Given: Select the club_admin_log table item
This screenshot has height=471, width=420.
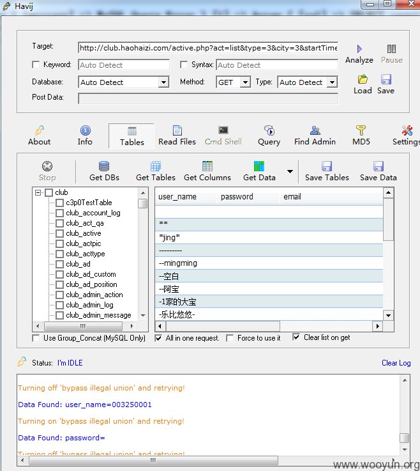Looking at the screenshot, I should 90,305.
